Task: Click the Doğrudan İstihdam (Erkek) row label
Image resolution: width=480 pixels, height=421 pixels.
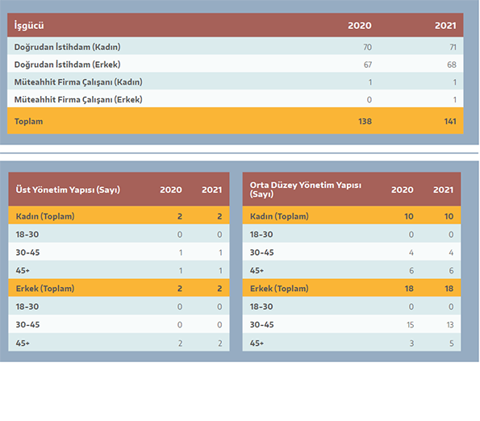Action: (x=67, y=65)
